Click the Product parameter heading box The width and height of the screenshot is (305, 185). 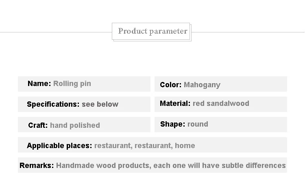coord(152,32)
